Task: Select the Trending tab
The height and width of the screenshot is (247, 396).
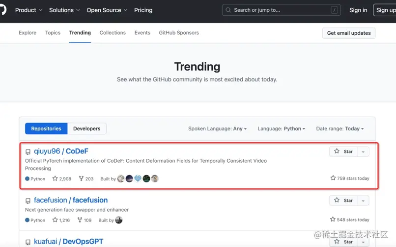Action: click(x=80, y=33)
